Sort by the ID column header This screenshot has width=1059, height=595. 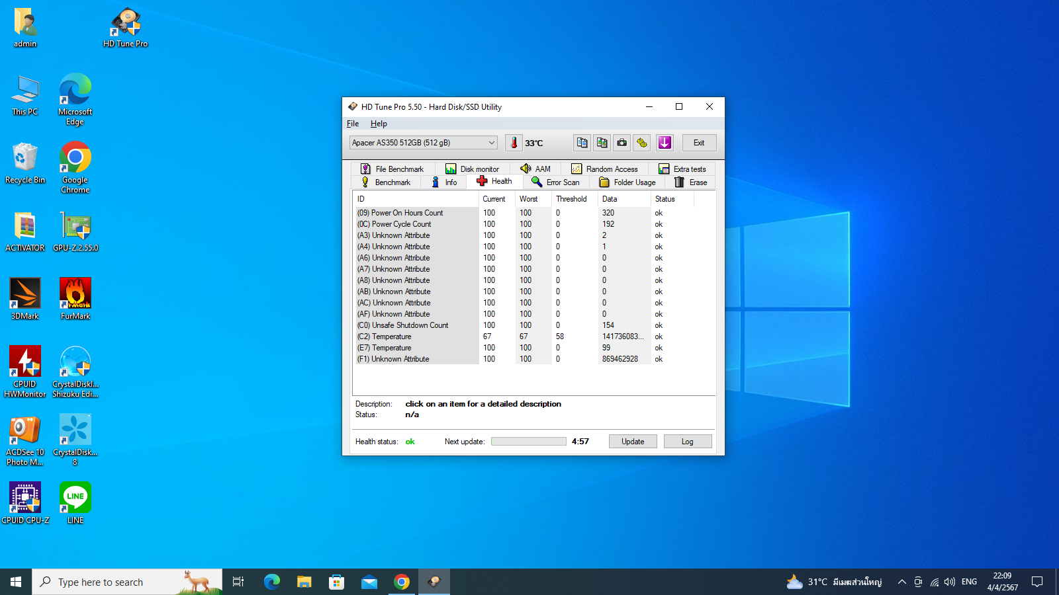416,199
